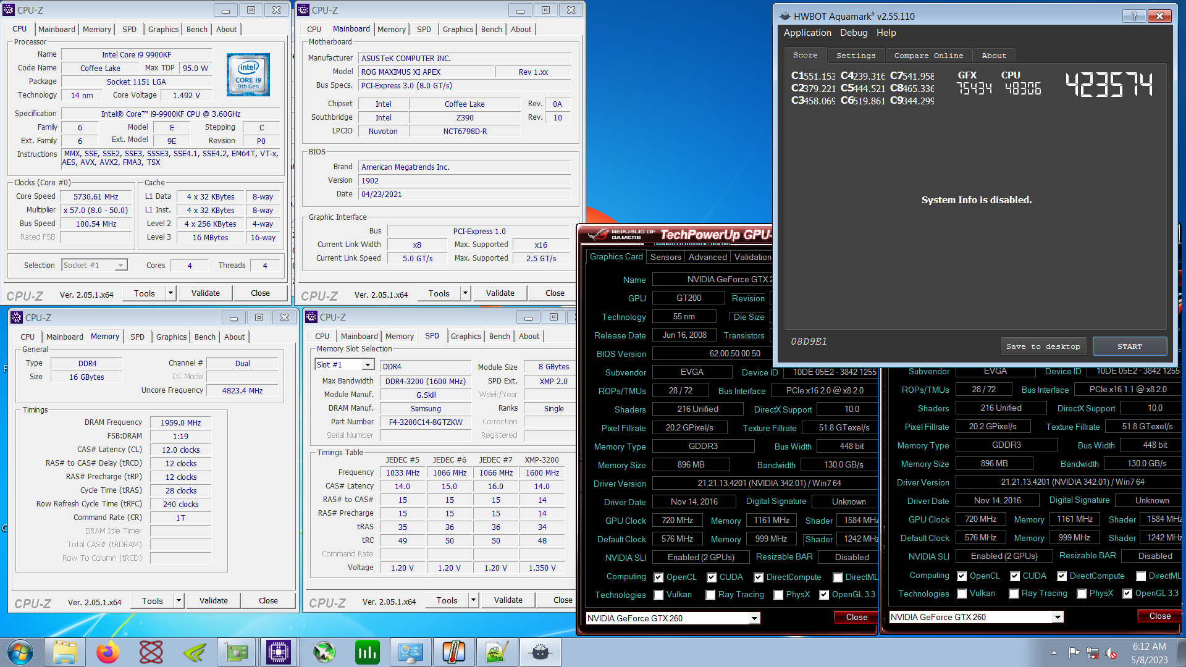Image resolution: width=1186 pixels, height=667 pixels.
Task: Click the CPU-Z title icon in Memory window
Action: 17,317
